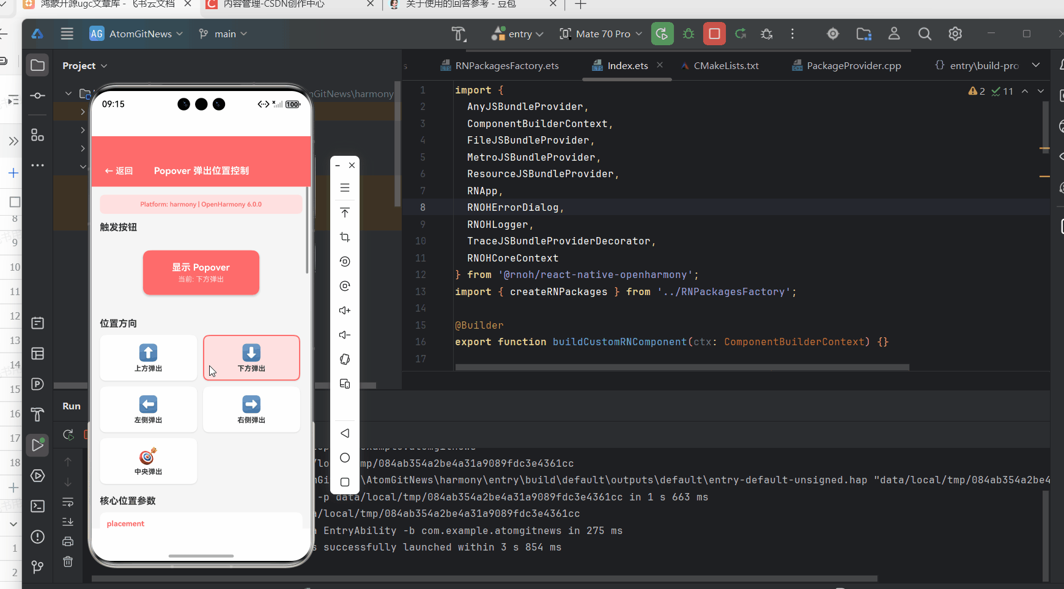The width and height of the screenshot is (1064, 589).
Task: Open a new browser tab
Action: 580,4
